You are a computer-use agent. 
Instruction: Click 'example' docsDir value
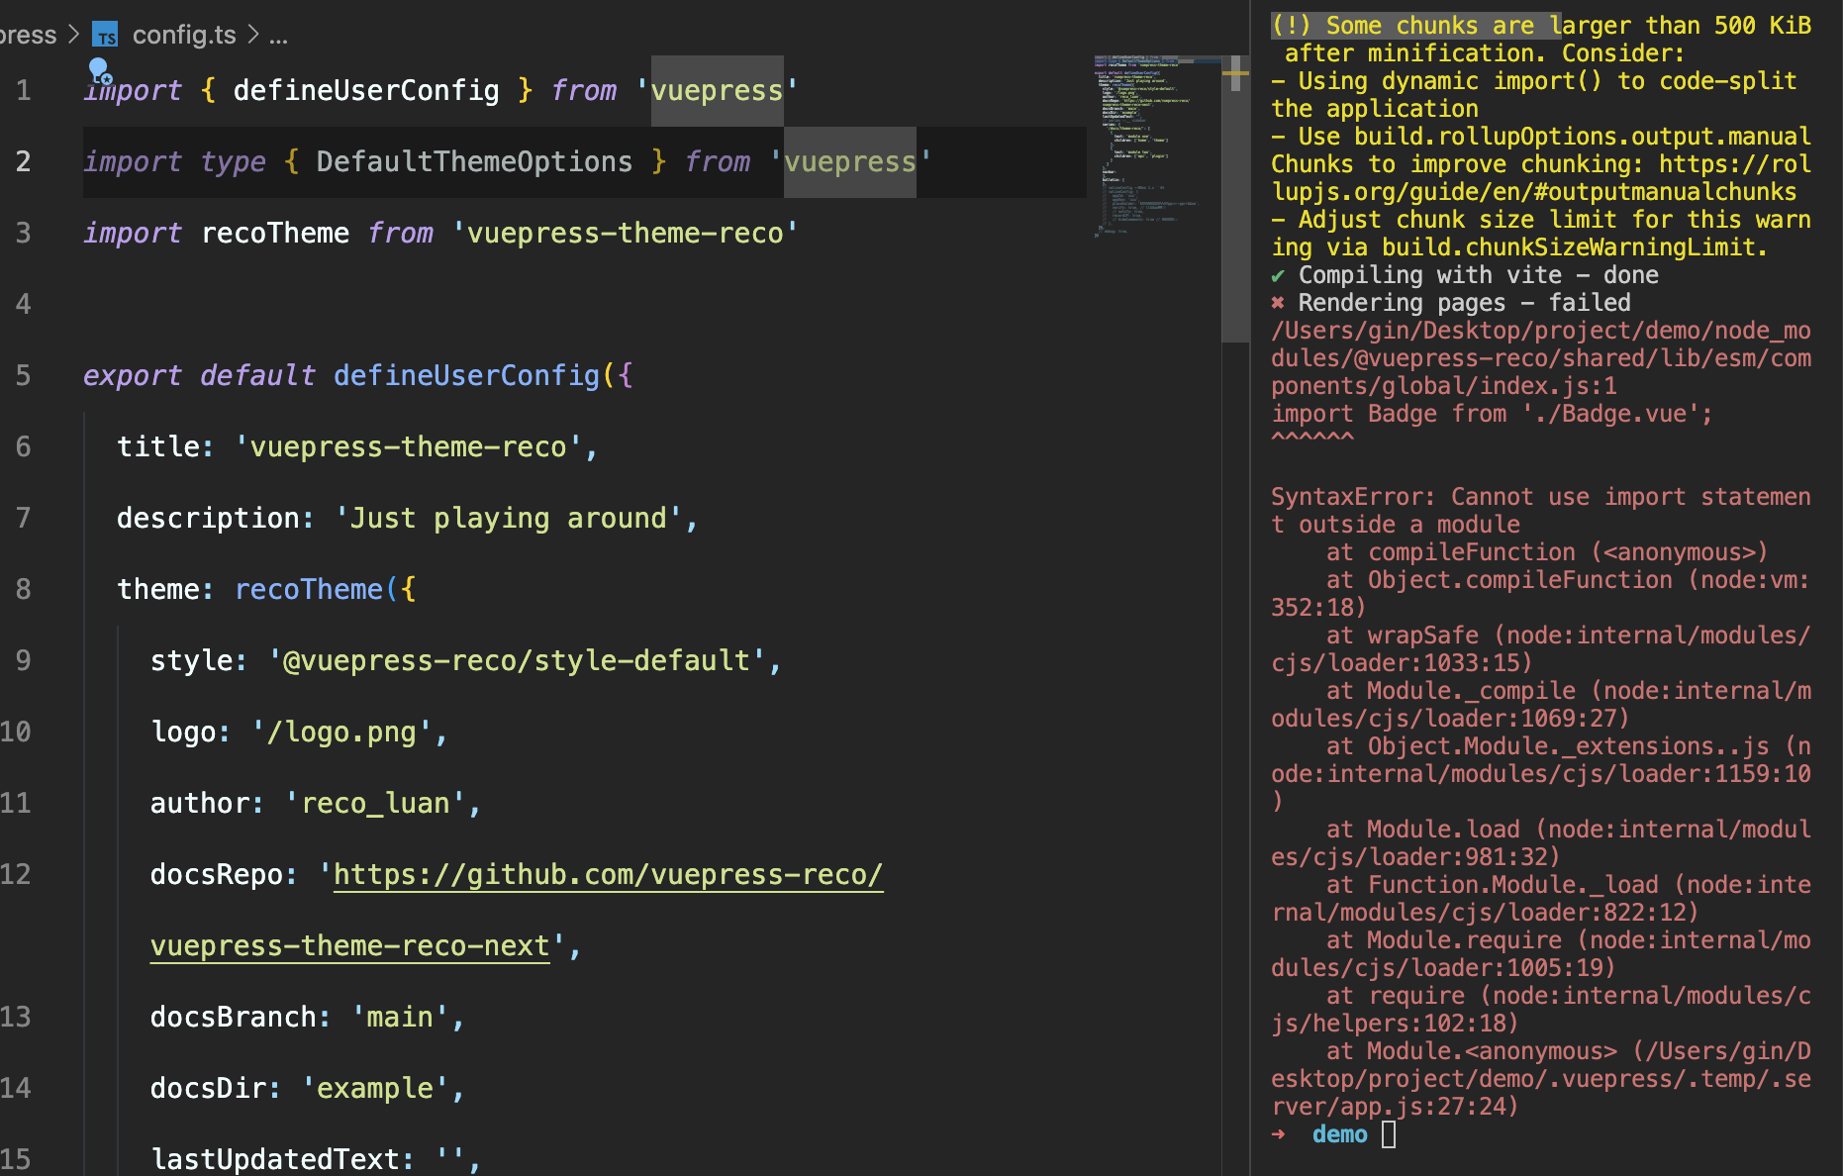375,1089
